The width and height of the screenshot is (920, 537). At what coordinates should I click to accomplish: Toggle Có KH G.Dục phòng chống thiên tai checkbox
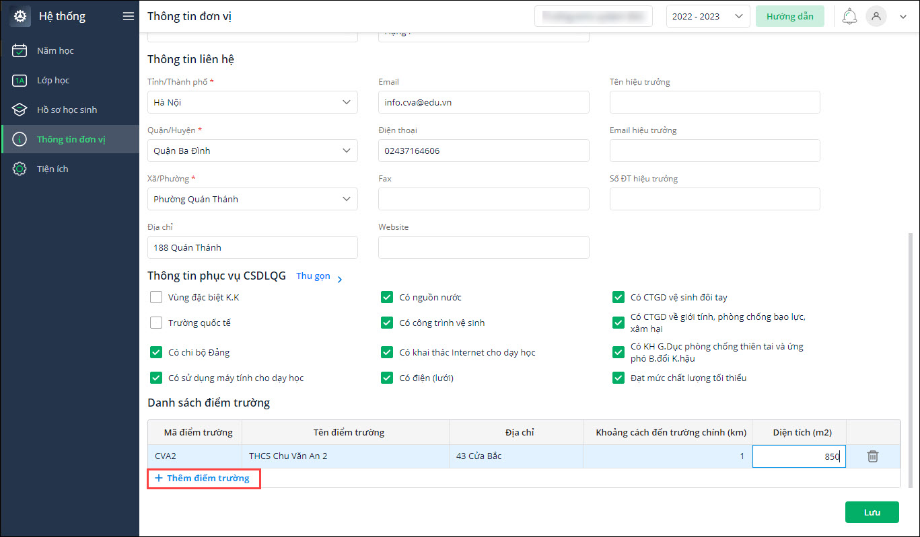coord(618,352)
